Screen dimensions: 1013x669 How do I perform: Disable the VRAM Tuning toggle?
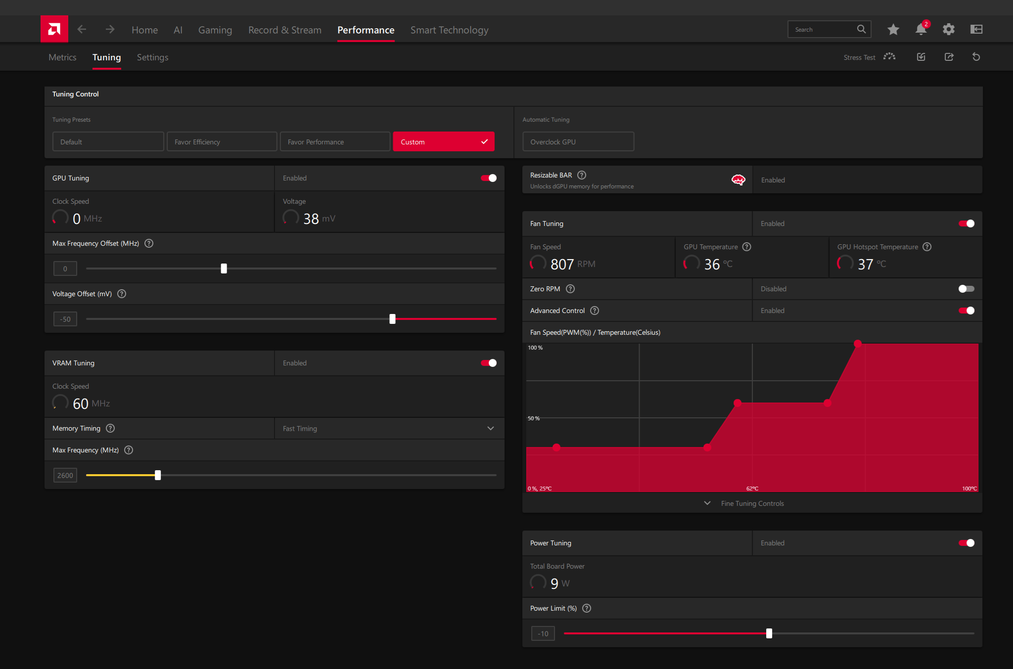(489, 363)
